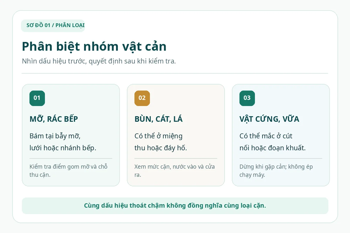Select the MỠ, RÁC BẾP card title

pyautogui.click(x=54, y=119)
